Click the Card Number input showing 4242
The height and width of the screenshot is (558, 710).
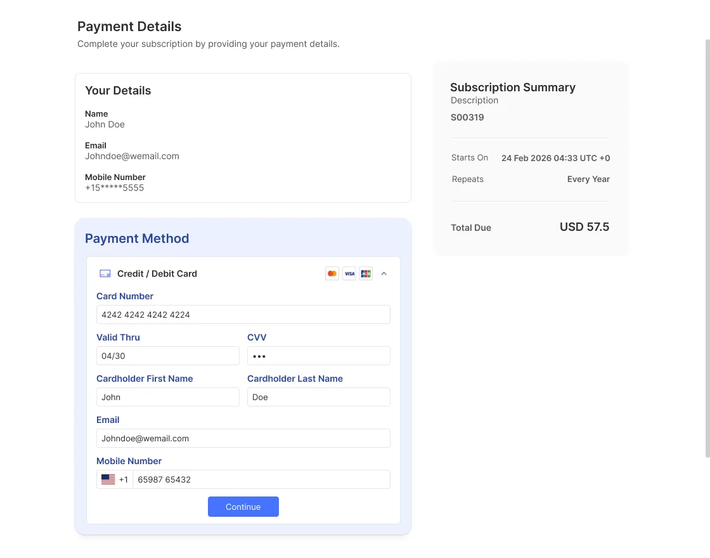243,314
